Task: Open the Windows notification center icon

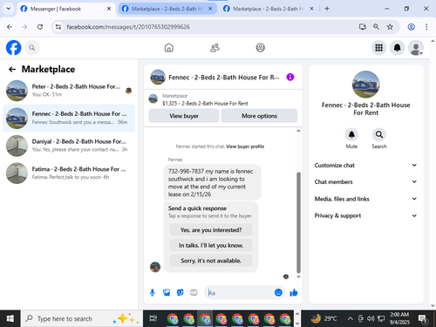Action: (422, 319)
